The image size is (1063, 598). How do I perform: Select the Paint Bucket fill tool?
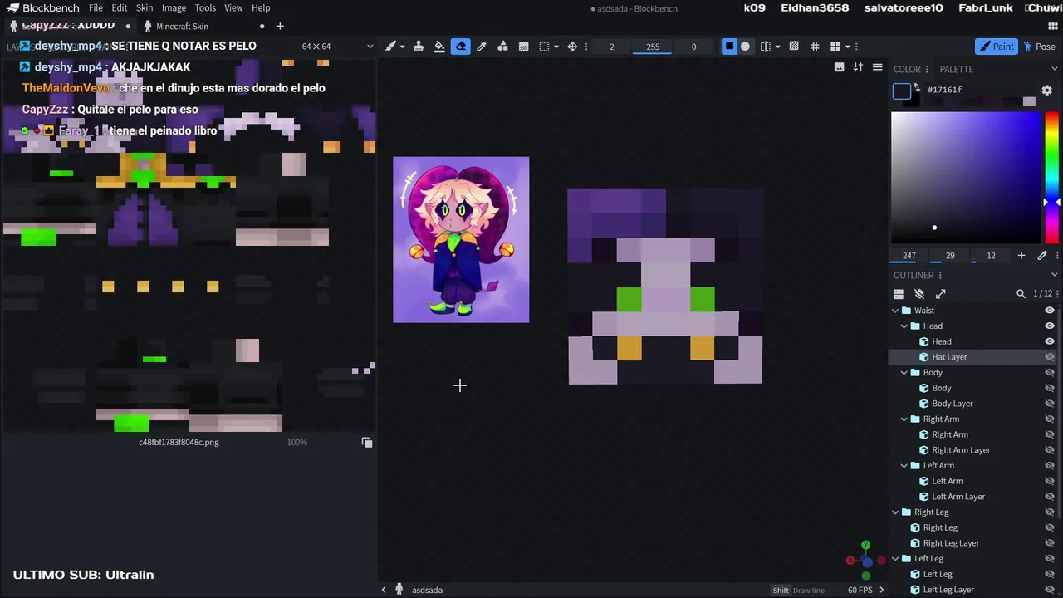pyautogui.click(x=439, y=47)
